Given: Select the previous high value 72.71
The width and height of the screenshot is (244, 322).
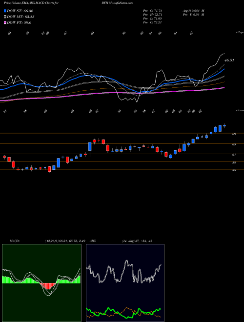Looking at the screenshot, I should pos(157,15).
